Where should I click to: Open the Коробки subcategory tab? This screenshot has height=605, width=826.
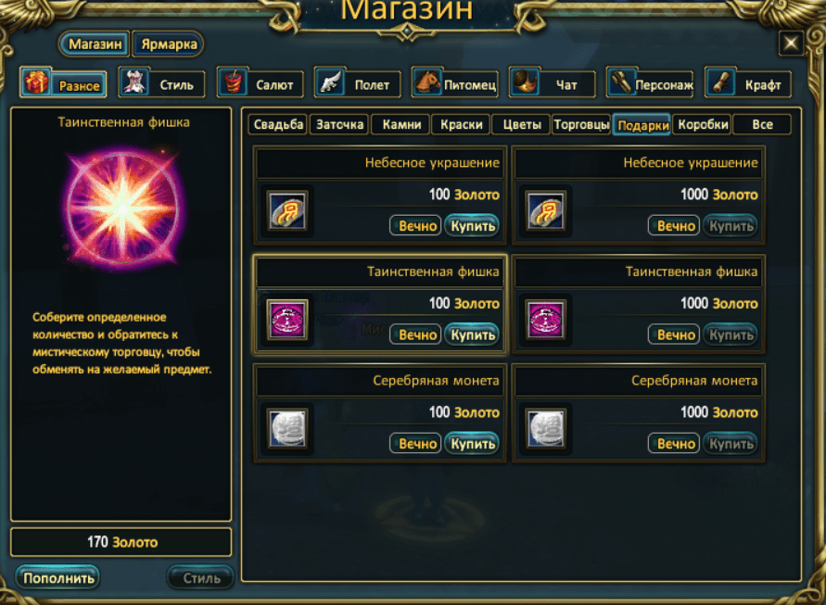703,125
